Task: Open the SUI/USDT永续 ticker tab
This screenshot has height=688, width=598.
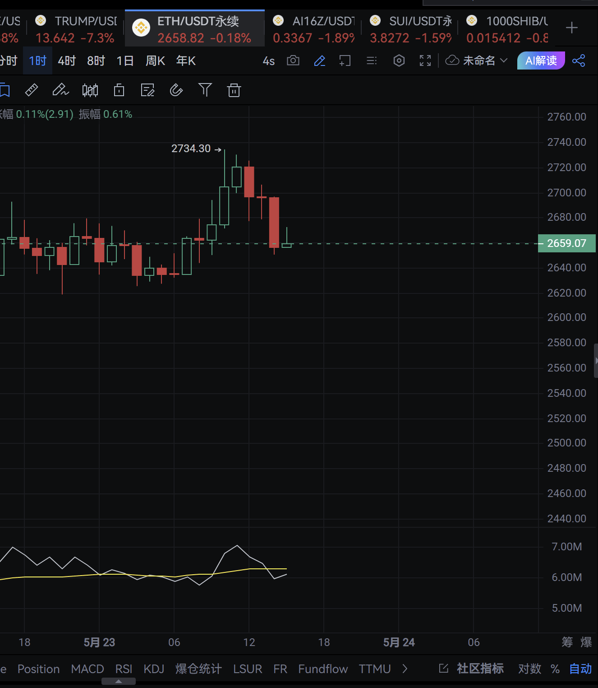Action: 410,29
